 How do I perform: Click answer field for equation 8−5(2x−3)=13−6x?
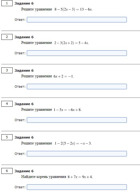[x=77, y=20]
